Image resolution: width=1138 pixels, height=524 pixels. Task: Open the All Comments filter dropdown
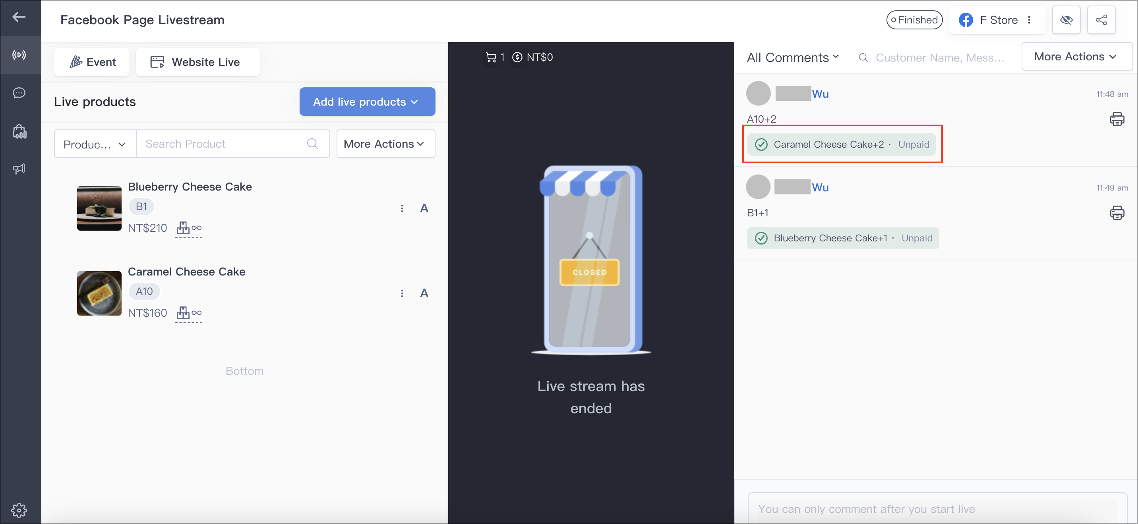(x=793, y=58)
